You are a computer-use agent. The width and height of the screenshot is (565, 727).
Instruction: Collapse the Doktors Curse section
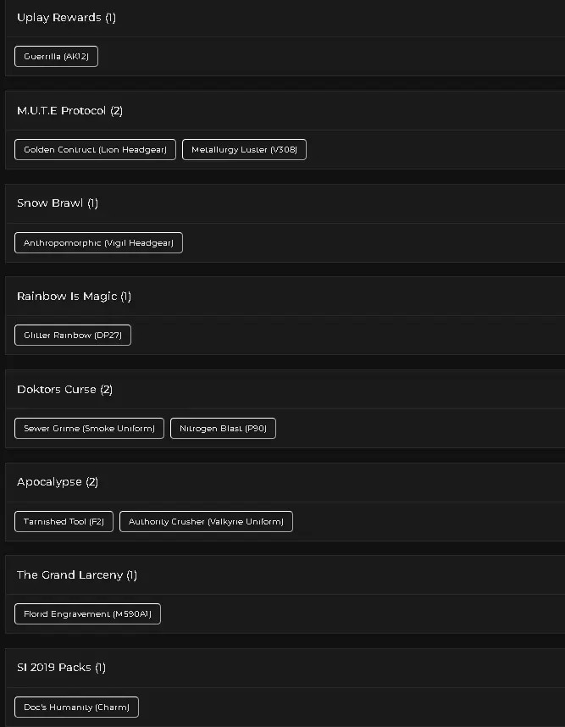tap(64, 390)
